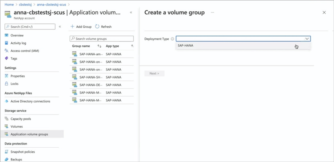Viewport: 334px width, 162px height.
Task: Open the Overview icon in sidebar
Action: click(7, 35)
